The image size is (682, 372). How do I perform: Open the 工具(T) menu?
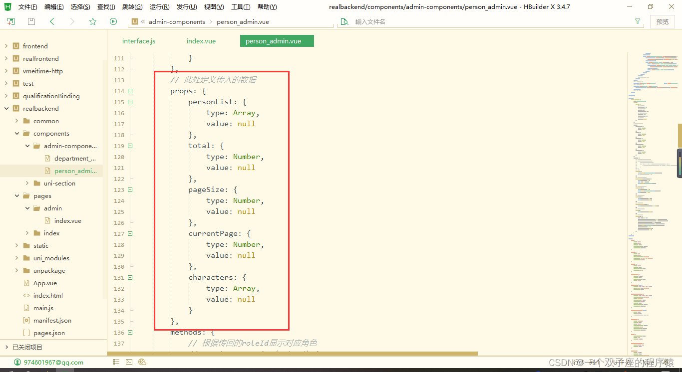coord(241,7)
